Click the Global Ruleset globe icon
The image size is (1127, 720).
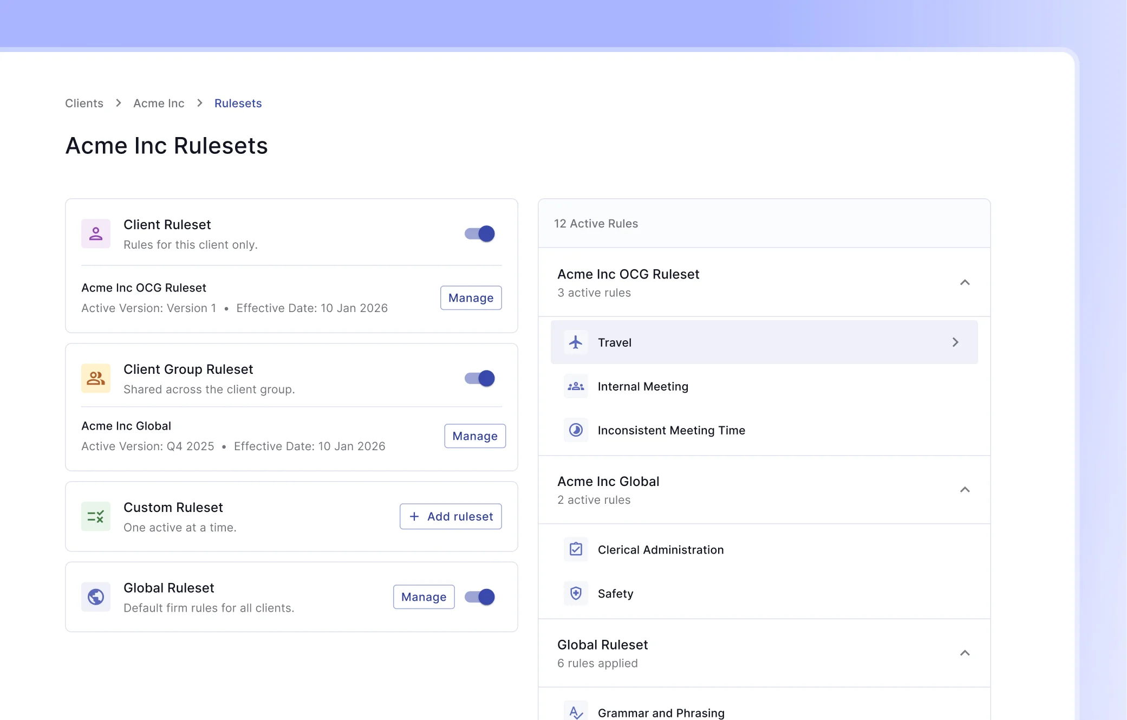pyautogui.click(x=95, y=596)
